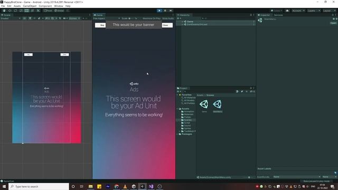Viewport: 338px width, 190px height.
Task: Click the Close button on the ad
Action: tap(167, 25)
